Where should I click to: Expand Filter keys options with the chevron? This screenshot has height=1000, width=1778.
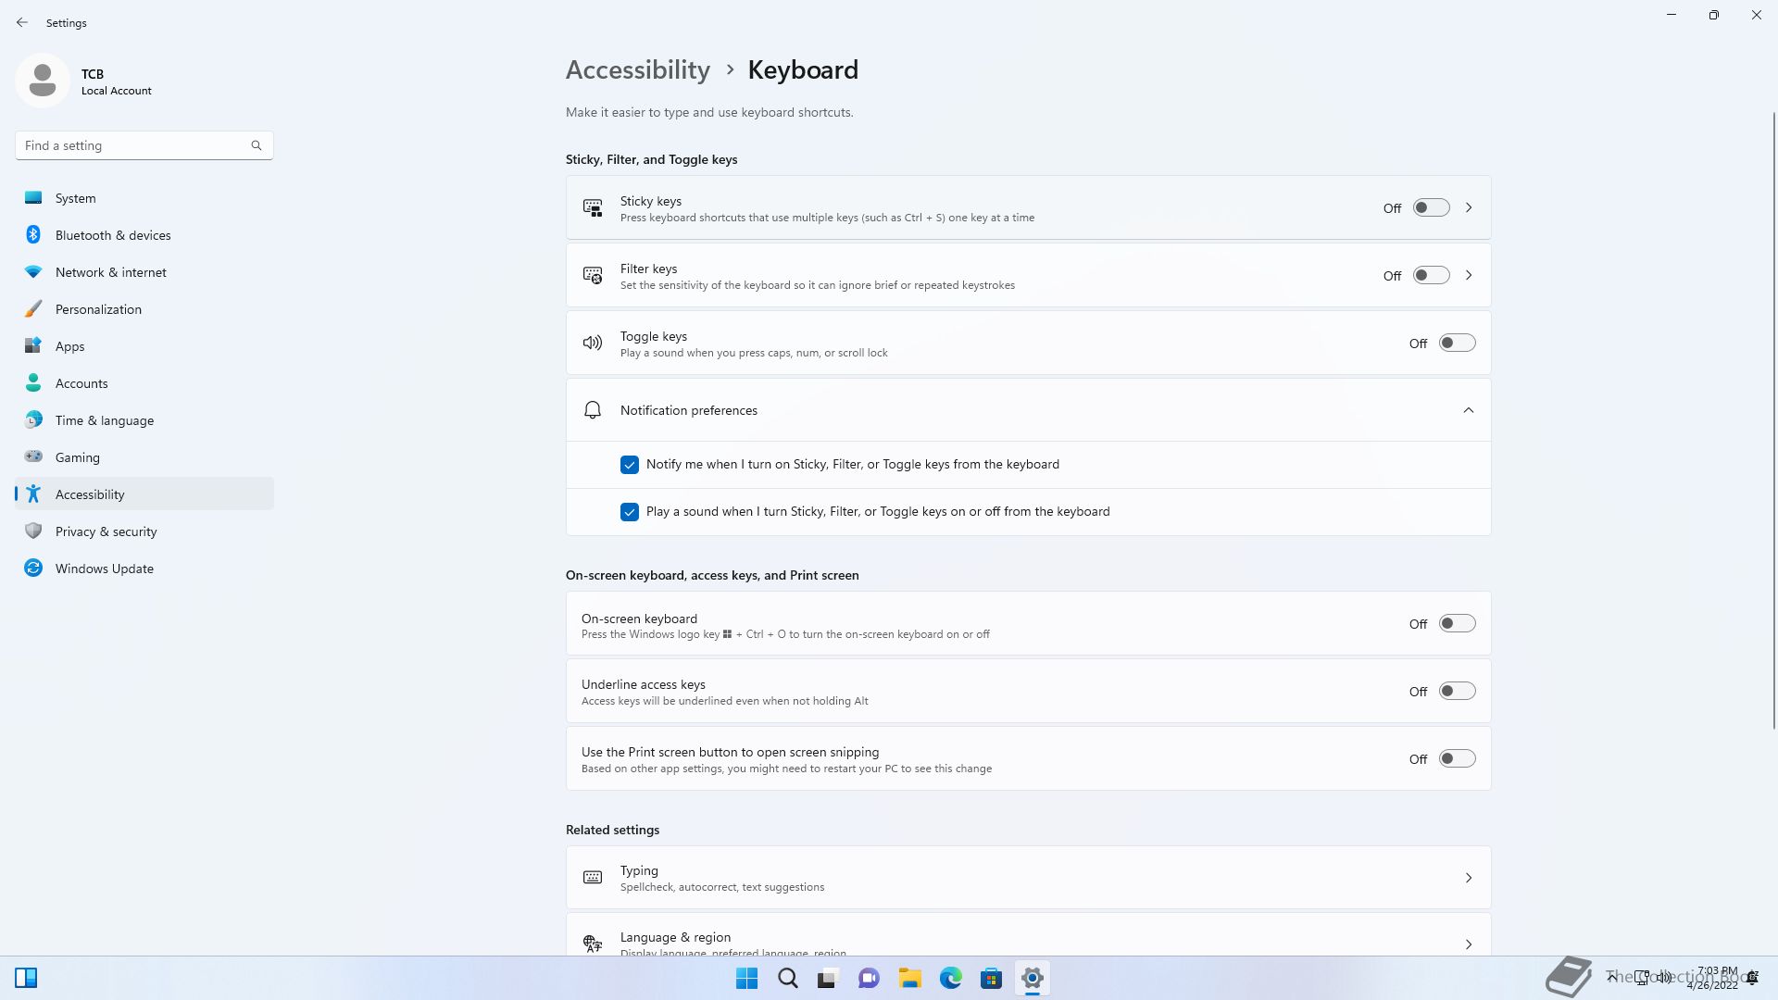(x=1469, y=275)
